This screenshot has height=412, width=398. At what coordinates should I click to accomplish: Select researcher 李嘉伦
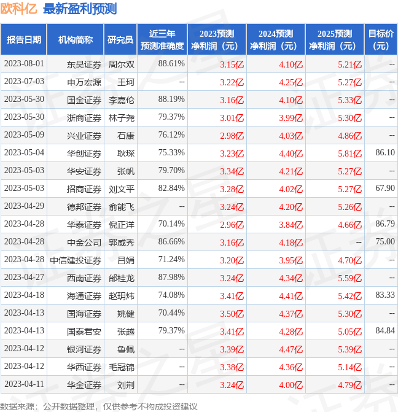pyautogui.click(x=122, y=100)
